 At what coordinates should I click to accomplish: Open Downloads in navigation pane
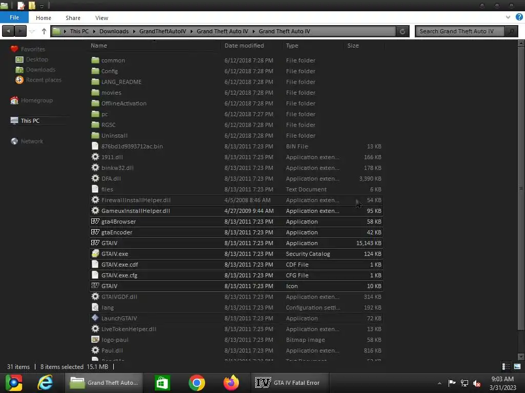(x=41, y=70)
